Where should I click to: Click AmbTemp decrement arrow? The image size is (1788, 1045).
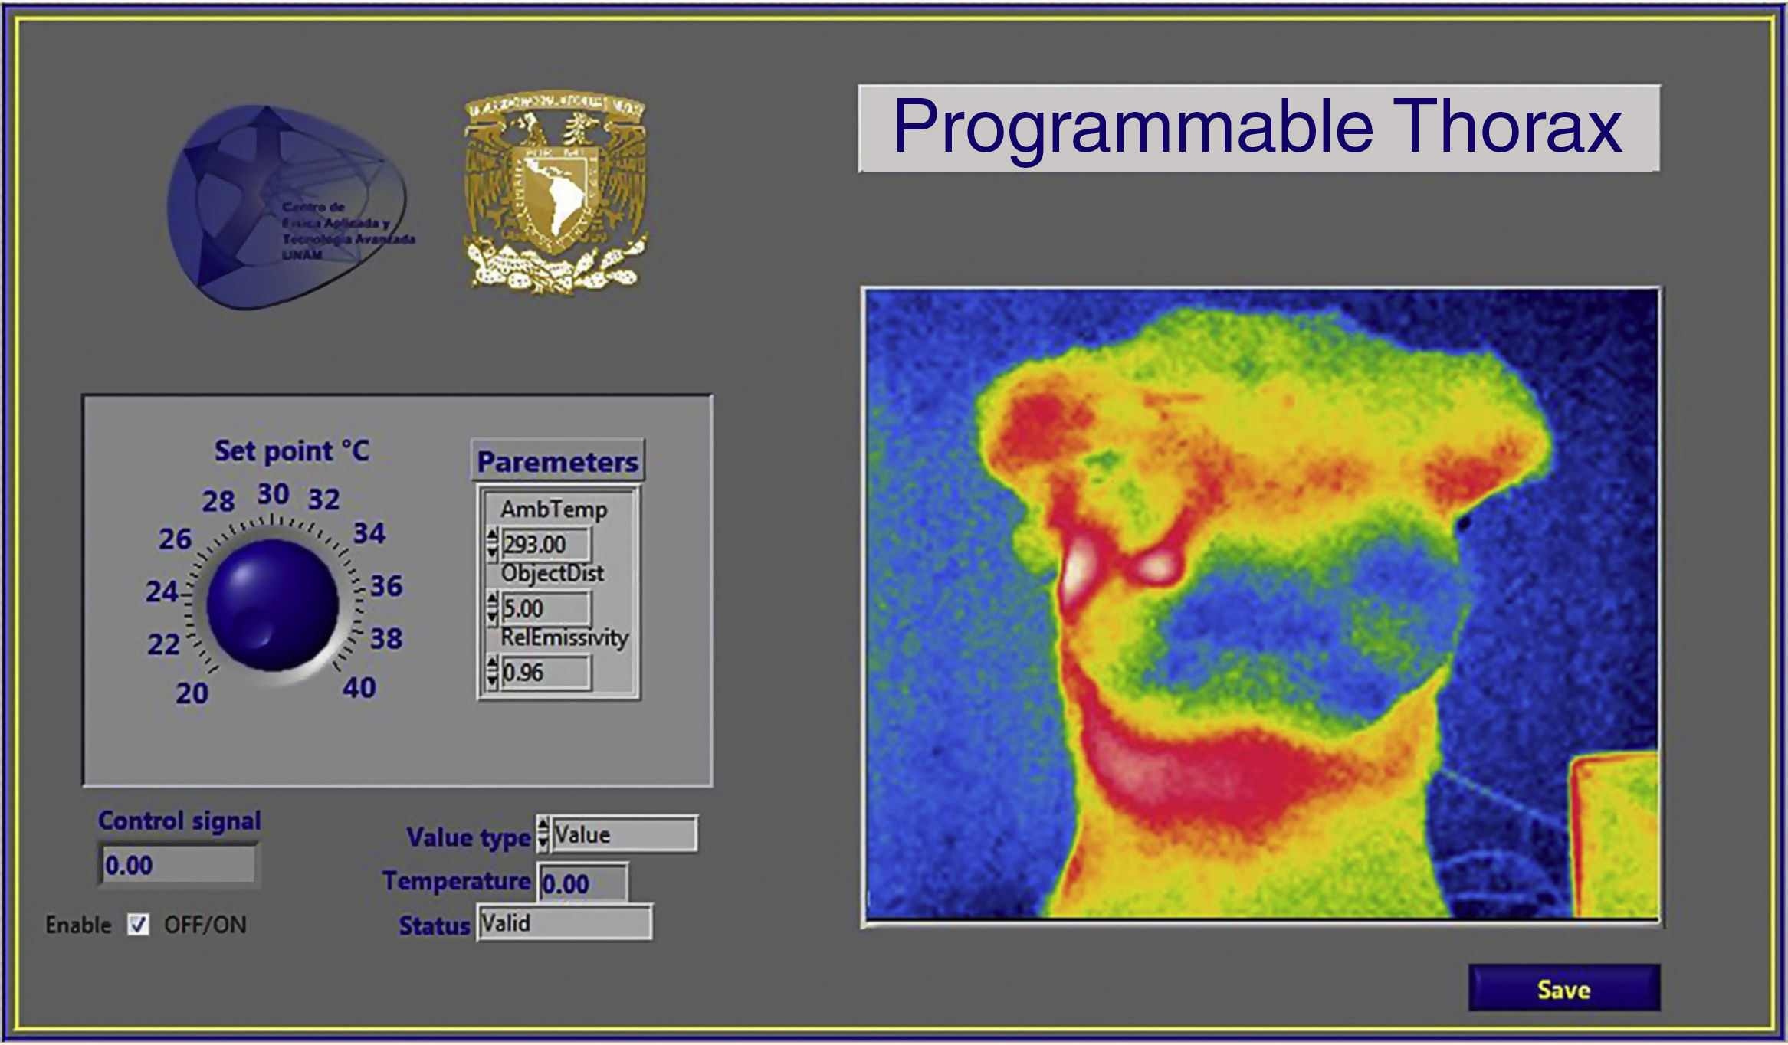click(x=492, y=552)
